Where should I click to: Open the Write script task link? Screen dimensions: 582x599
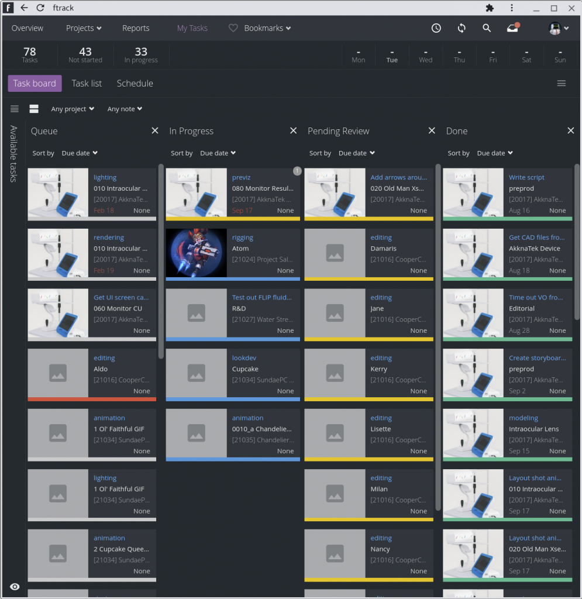click(526, 177)
